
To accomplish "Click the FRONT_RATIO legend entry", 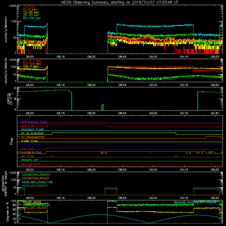I will [32, 202].
